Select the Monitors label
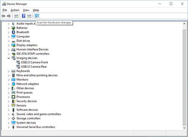Viewport: 188px width, 137px height. click(22, 79)
